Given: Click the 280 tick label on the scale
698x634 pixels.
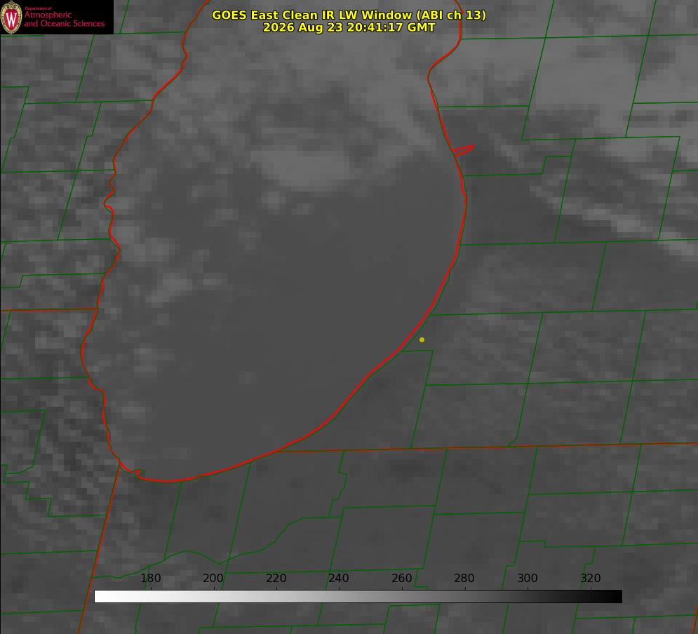Looking at the screenshot, I should 464,578.
